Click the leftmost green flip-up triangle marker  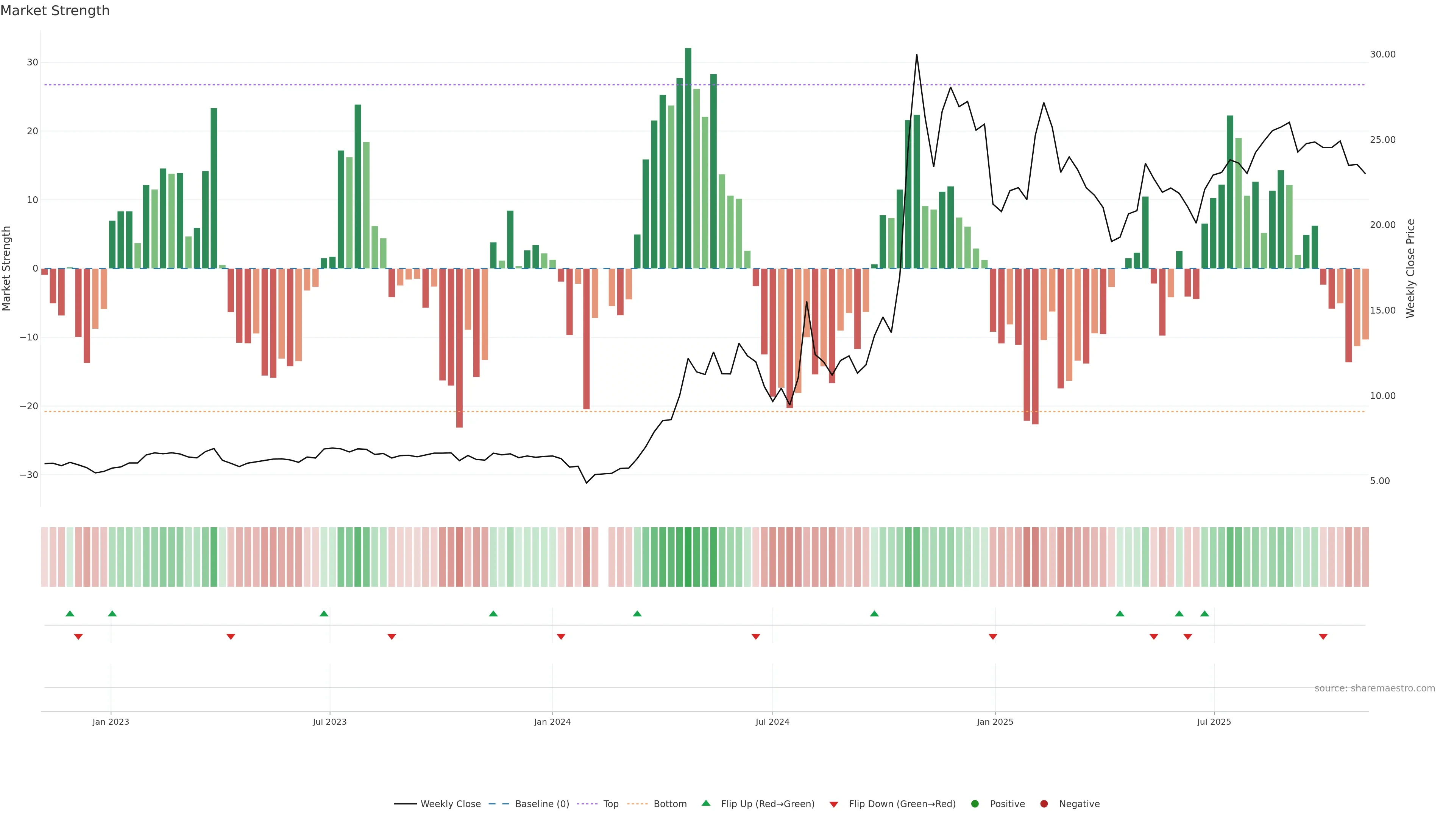(70, 614)
